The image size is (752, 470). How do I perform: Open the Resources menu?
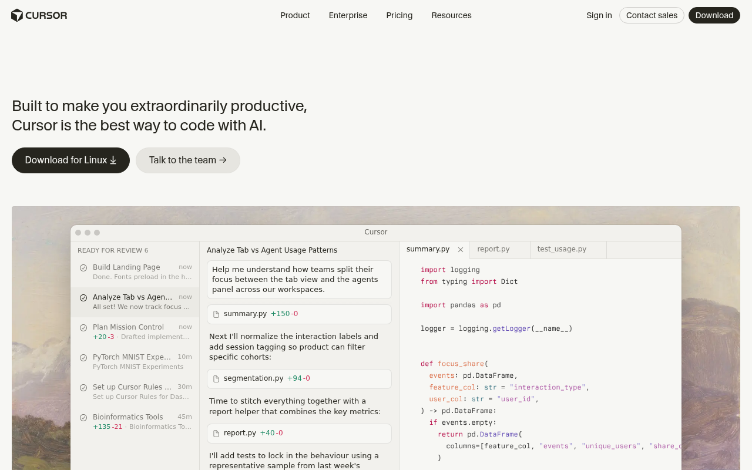pyautogui.click(x=451, y=15)
